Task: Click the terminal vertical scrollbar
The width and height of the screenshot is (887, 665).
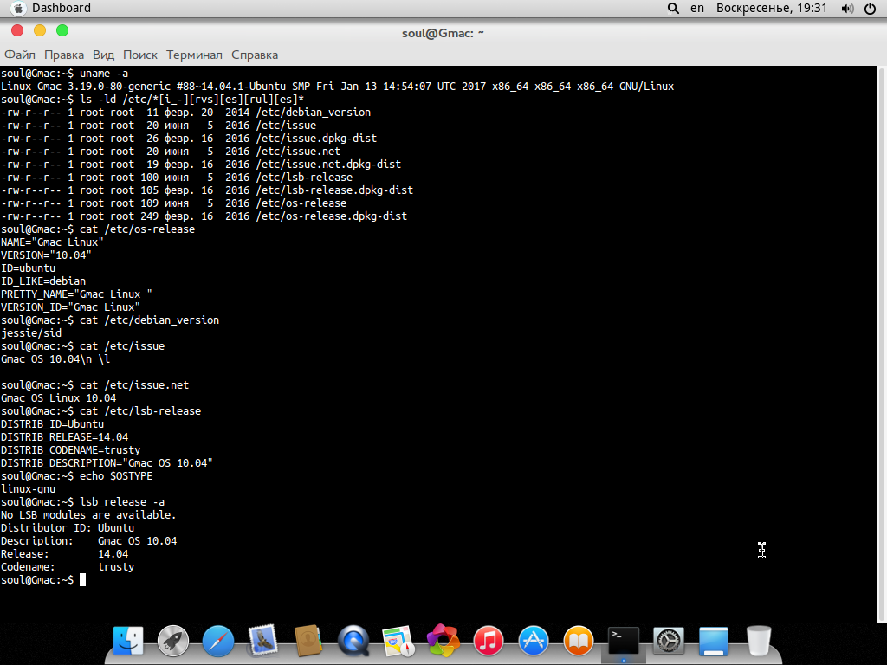Action: 881,344
